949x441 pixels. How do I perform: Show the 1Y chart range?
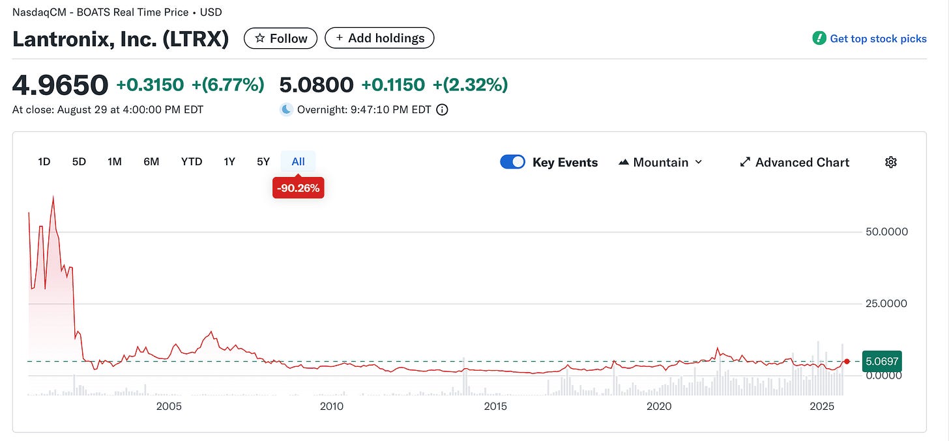click(229, 162)
